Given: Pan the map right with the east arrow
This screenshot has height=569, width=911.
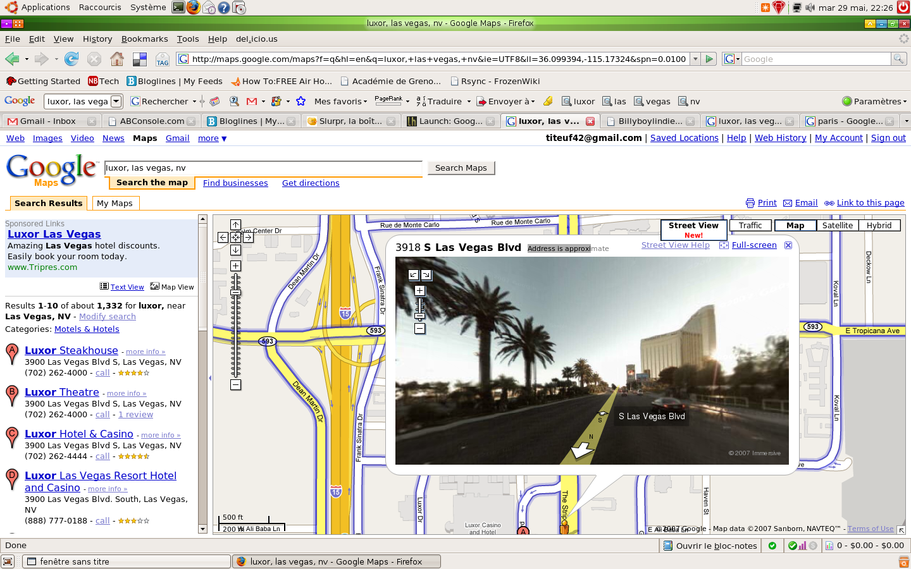Looking at the screenshot, I should (x=248, y=237).
